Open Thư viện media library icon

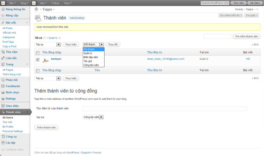(x=3, y=52)
